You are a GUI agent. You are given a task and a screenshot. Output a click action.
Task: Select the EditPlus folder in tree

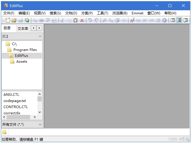point(22,55)
